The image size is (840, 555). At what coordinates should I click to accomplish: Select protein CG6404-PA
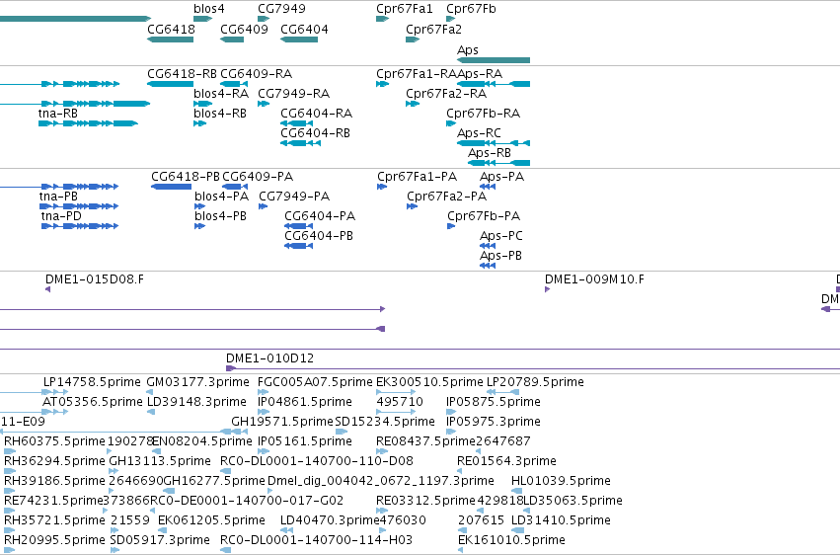tap(298, 226)
